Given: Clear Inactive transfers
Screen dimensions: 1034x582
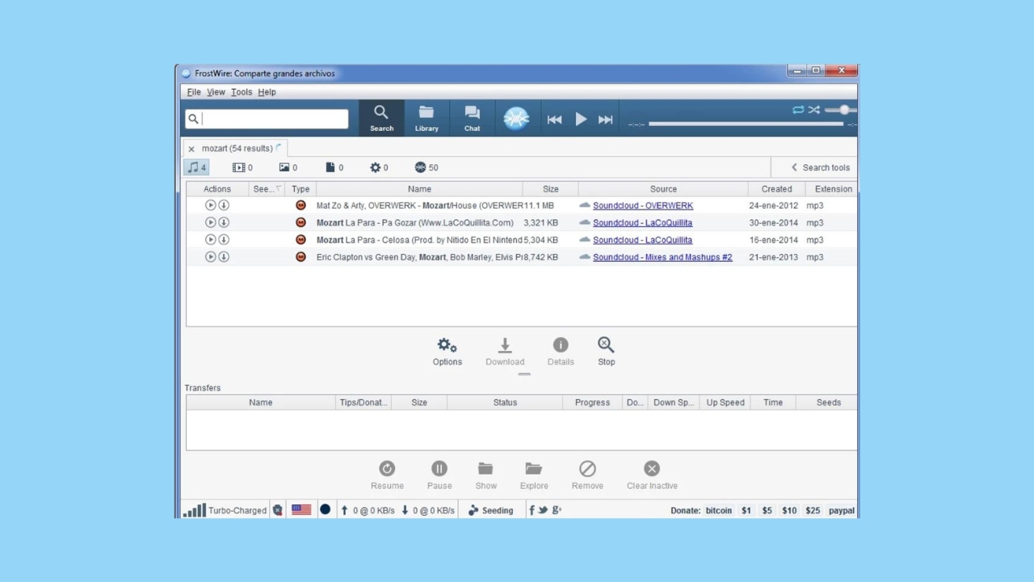Looking at the screenshot, I should tap(652, 475).
